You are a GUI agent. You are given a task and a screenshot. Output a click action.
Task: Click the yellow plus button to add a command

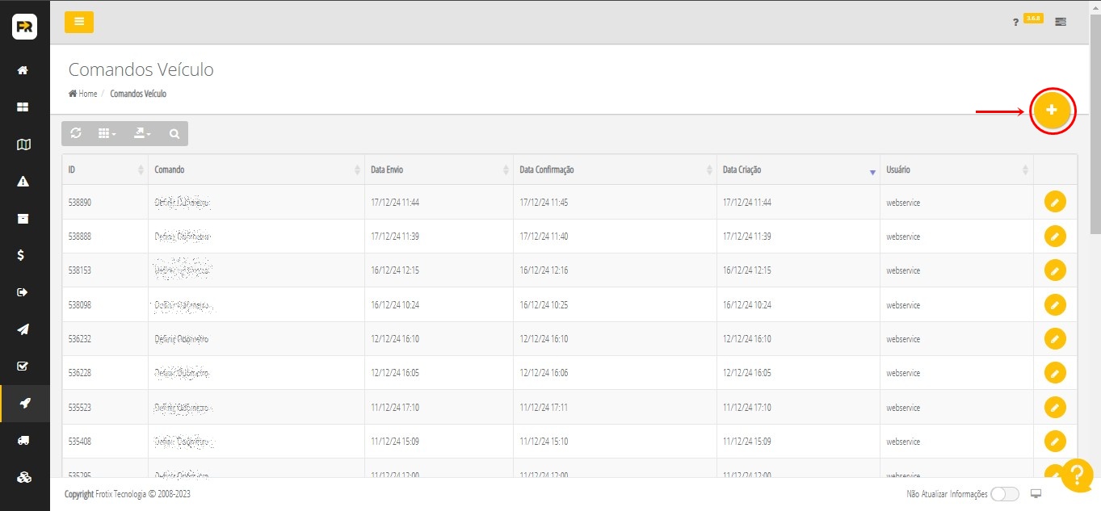click(1051, 110)
